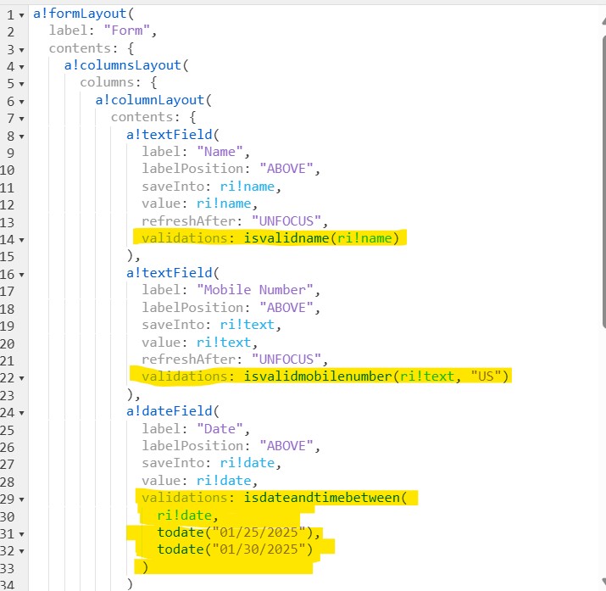Collapse Name a!textField arrow on line 8

(22, 137)
